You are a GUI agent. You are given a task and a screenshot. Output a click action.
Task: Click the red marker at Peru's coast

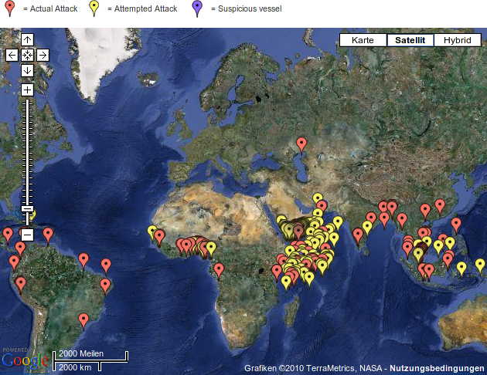[21, 284]
